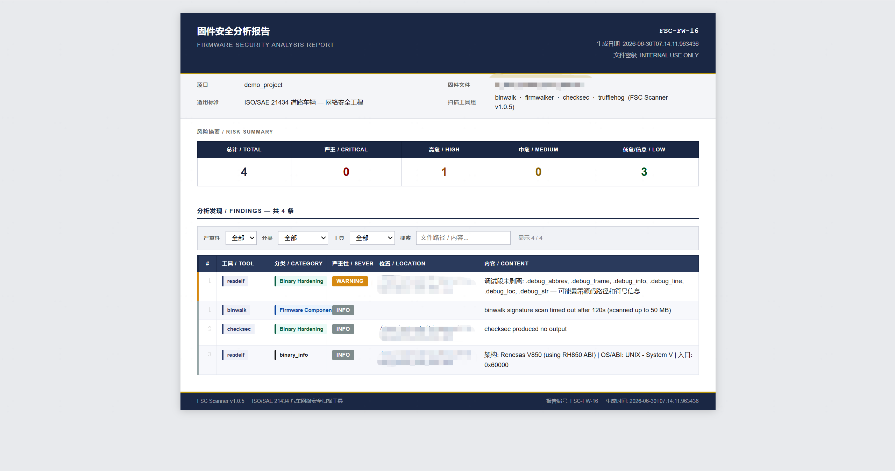Click the INFO badge in binwalk row
This screenshot has width=895, height=471.
(x=343, y=310)
